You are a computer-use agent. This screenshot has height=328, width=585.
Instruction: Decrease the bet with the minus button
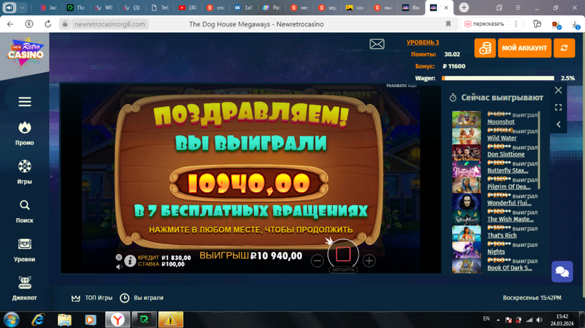317,261
